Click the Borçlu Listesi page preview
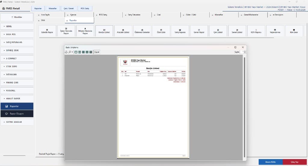This screenshot has height=166, width=308. [x=153, y=107]
